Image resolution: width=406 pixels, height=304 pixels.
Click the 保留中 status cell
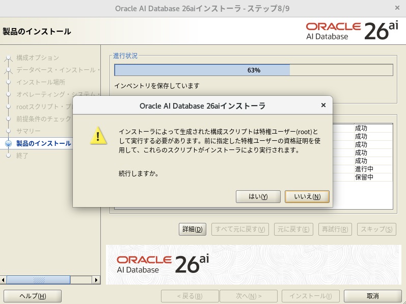pos(373,178)
